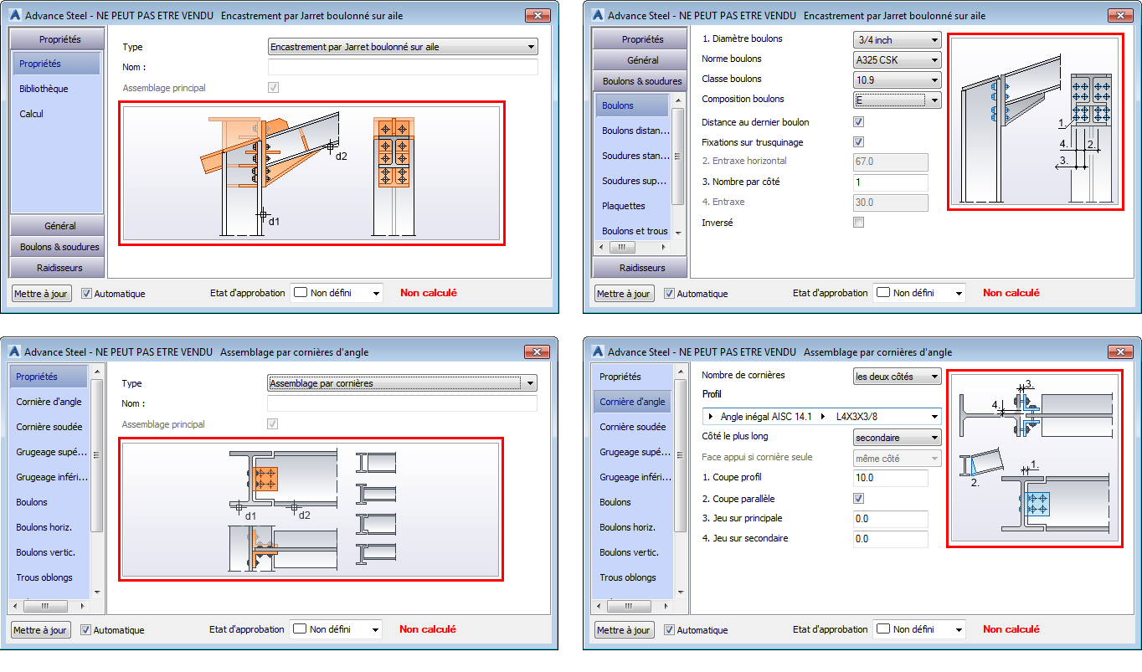Uncheck the Coupe parallèle option
The width and height of the screenshot is (1142, 672).
[x=858, y=499]
